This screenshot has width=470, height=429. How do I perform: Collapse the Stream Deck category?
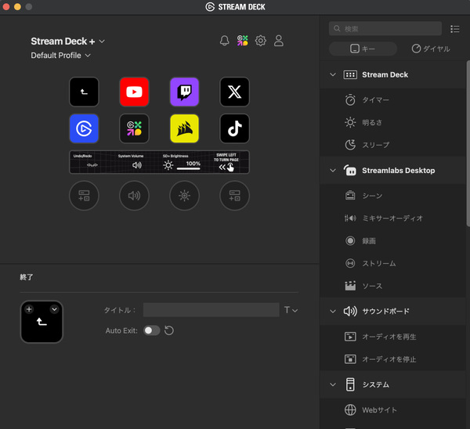coord(333,74)
